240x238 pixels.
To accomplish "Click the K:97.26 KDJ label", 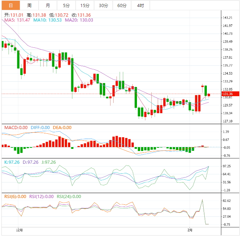I will (12, 162).
